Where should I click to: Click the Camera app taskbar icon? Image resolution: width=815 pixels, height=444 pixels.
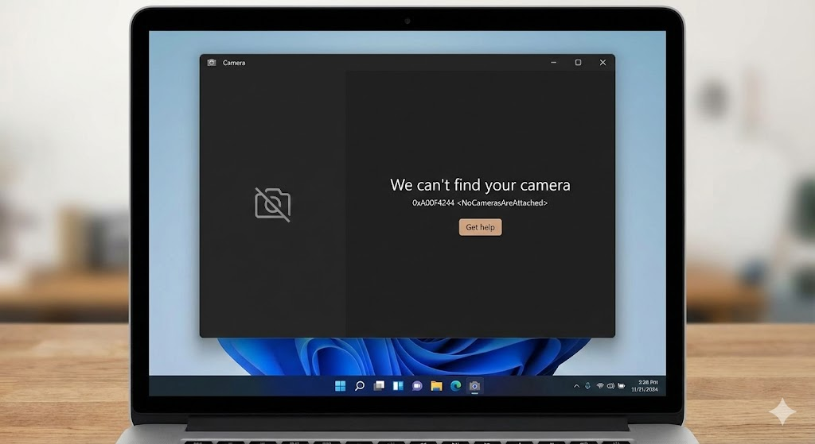pyautogui.click(x=474, y=386)
